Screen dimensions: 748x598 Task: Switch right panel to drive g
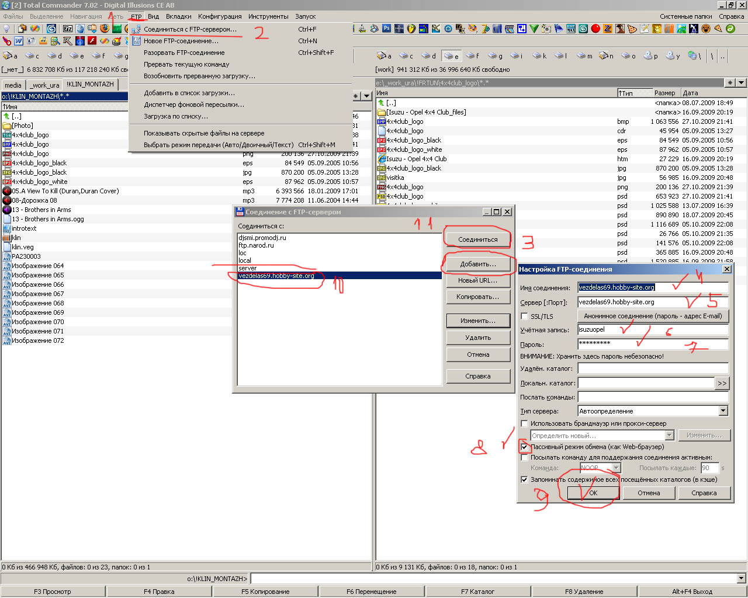[x=496, y=56]
